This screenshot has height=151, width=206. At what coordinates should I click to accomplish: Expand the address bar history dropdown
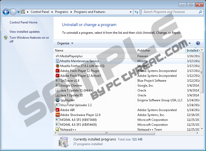(x=131, y=12)
